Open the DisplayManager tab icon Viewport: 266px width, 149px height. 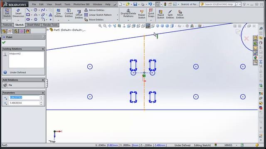point(27,31)
